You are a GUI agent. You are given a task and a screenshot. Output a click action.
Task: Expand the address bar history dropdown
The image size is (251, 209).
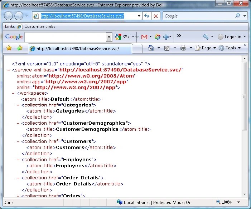point(139,16)
